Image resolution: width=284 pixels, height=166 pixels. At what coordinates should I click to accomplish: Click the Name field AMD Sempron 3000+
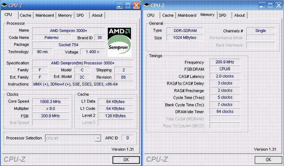click(x=69, y=30)
